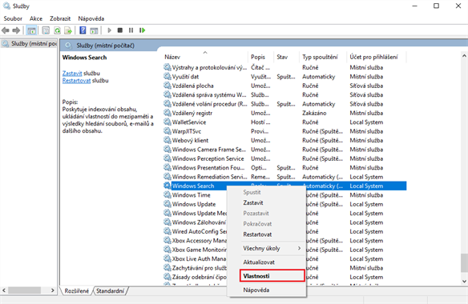Click the vertical scrollbar down arrow
Image resolution: width=468 pixels, height=304 pixels.
click(464, 281)
